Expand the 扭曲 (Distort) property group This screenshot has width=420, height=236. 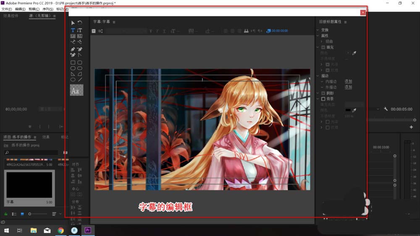pos(322,41)
